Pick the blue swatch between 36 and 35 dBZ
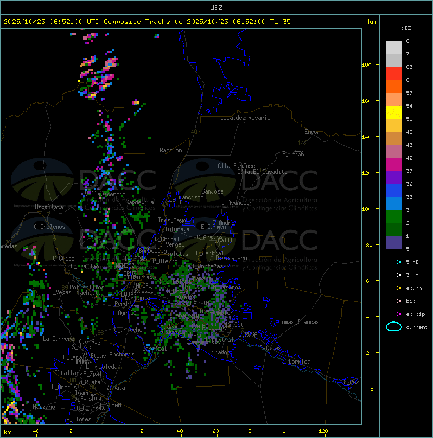Viewport: 433px width, 438px height. point(393,190)
